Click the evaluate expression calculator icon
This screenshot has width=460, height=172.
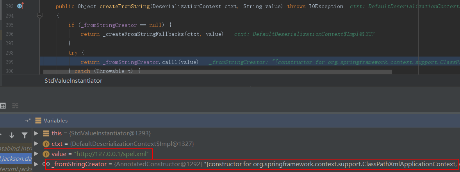3,105
